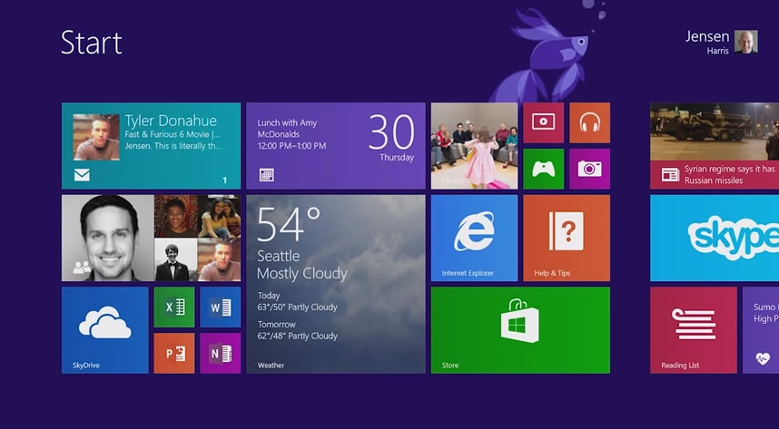Click the "Lunch with Amy" appointment text
The width and height of the screenshot is (779, 429).
[x=287, y=122]
